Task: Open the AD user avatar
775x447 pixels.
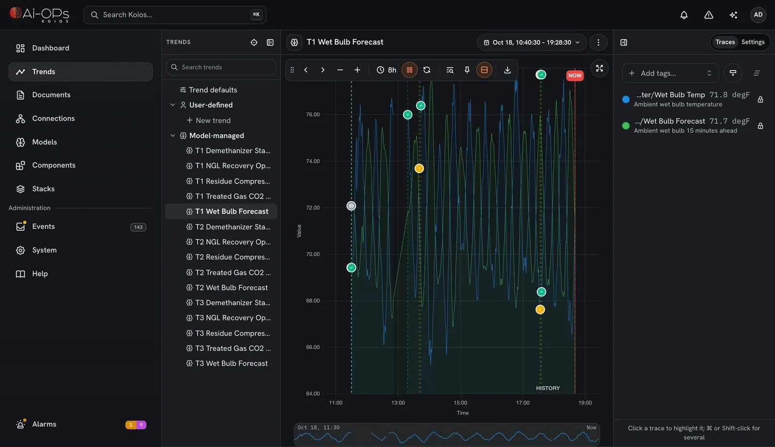Action: coord(758,15)
